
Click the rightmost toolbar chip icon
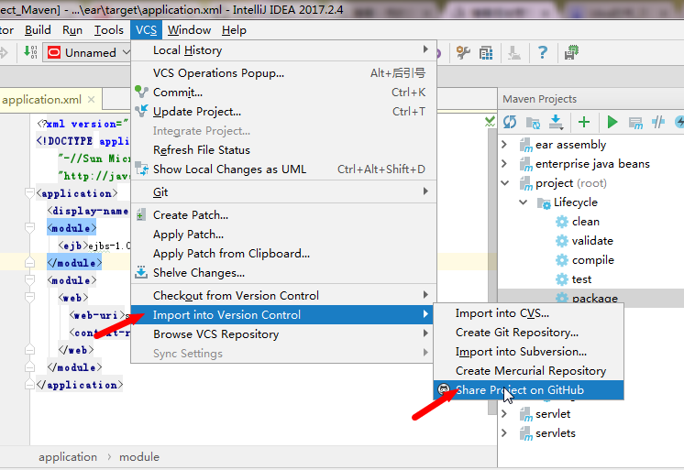571,52
